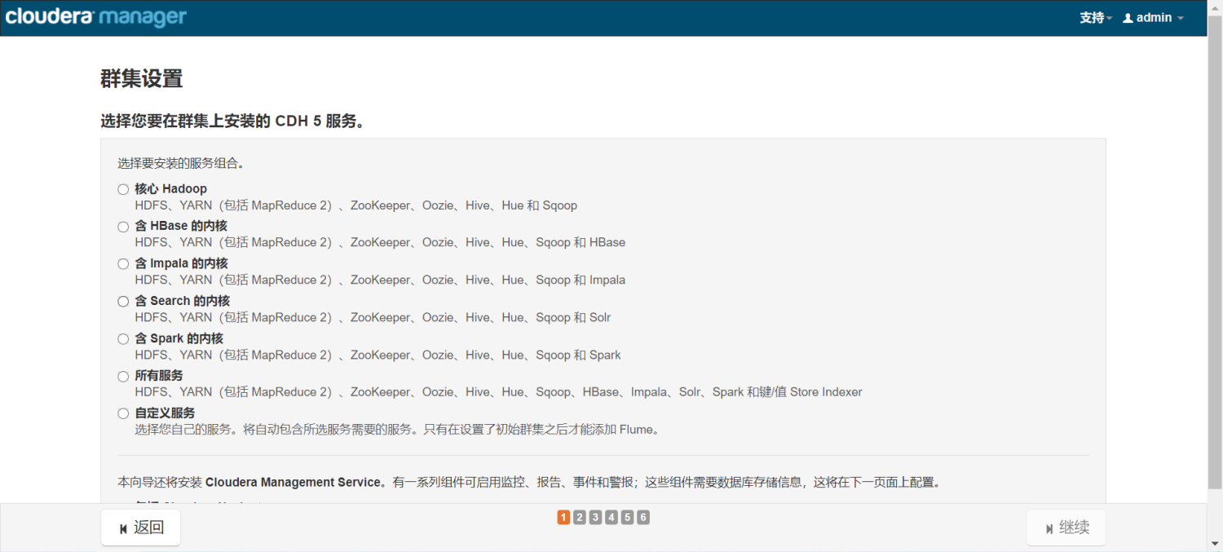Click the 核心 Hadoop label text
Viewport: 1223px width, 552px height.
170,188
